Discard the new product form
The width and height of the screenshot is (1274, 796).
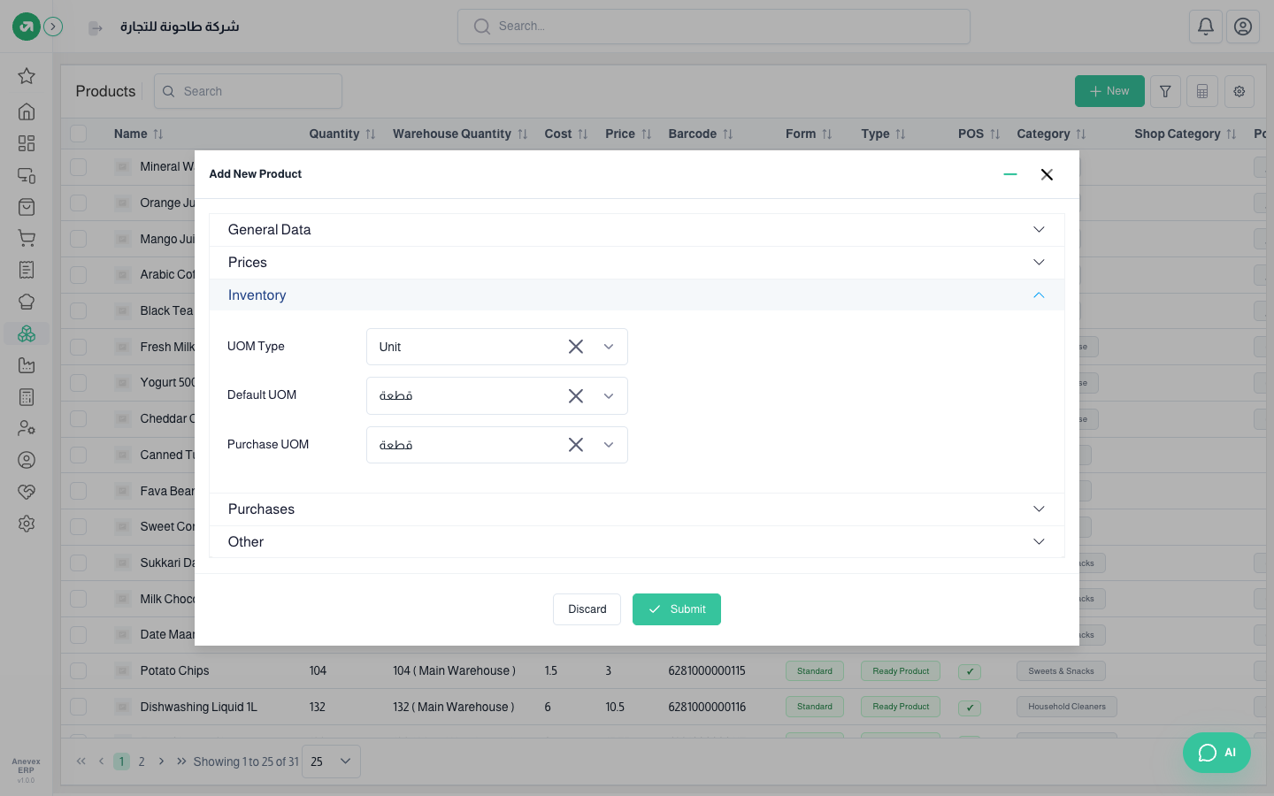587,609
